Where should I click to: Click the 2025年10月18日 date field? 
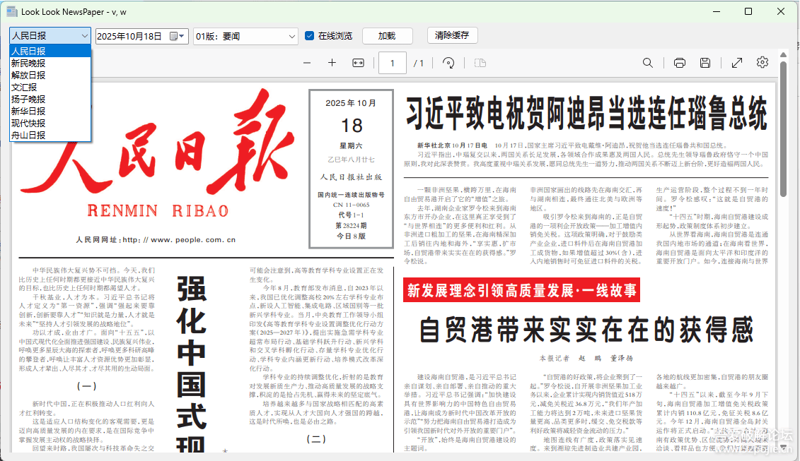pyautogui.click(x=142, y=36)
